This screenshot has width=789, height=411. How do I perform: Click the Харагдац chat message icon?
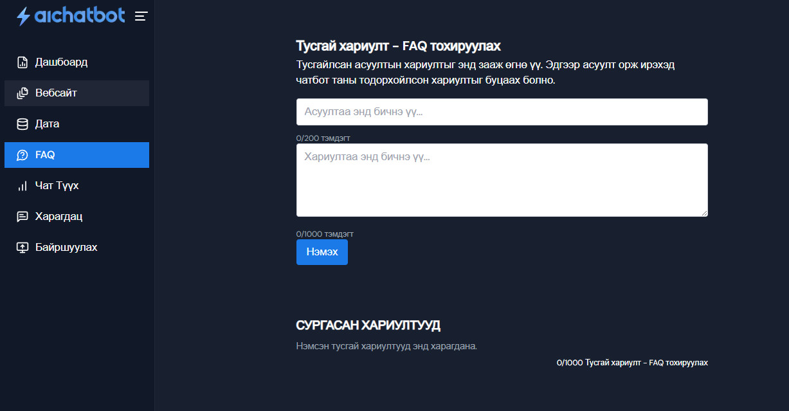click(x=23, y=217)
